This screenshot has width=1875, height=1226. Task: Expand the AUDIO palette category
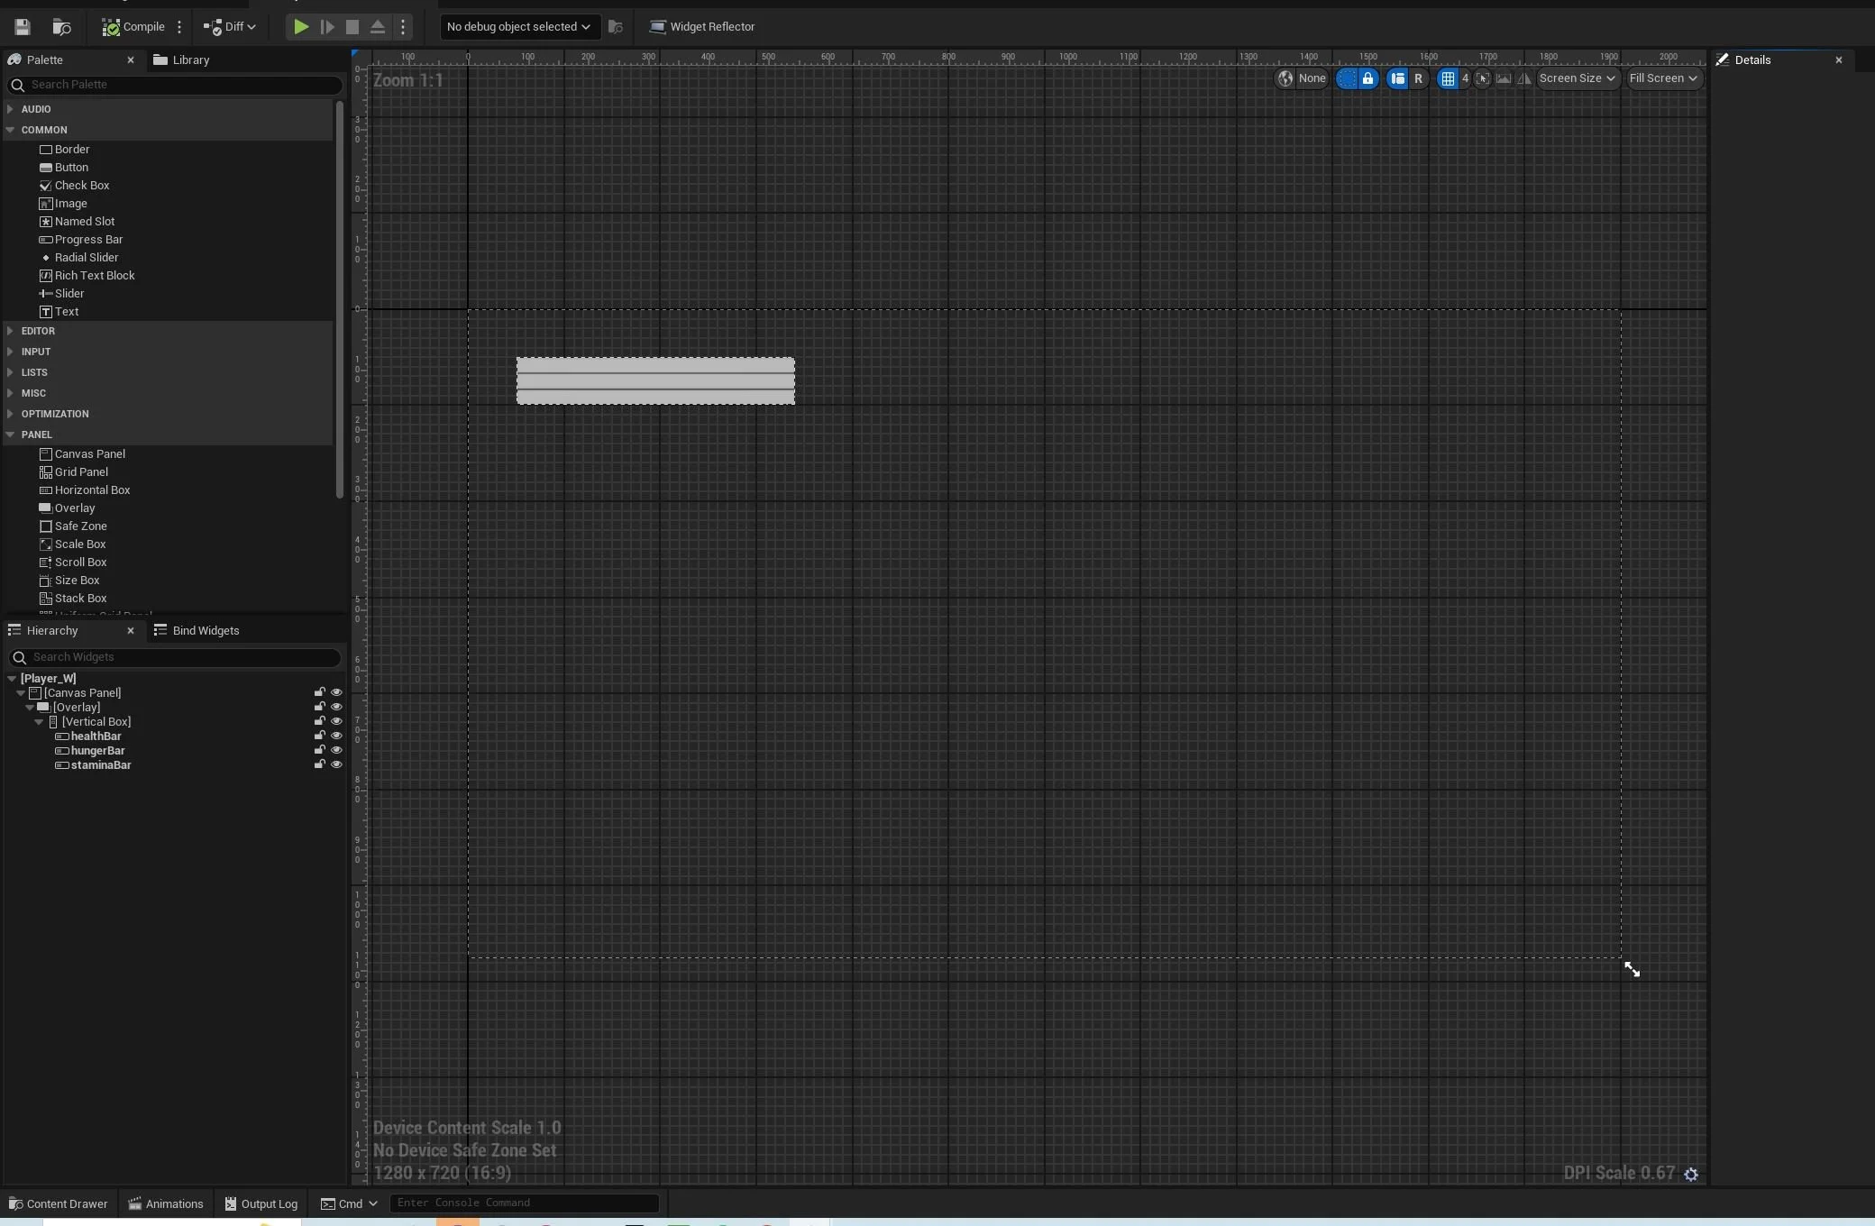click(x=10, y=109)
